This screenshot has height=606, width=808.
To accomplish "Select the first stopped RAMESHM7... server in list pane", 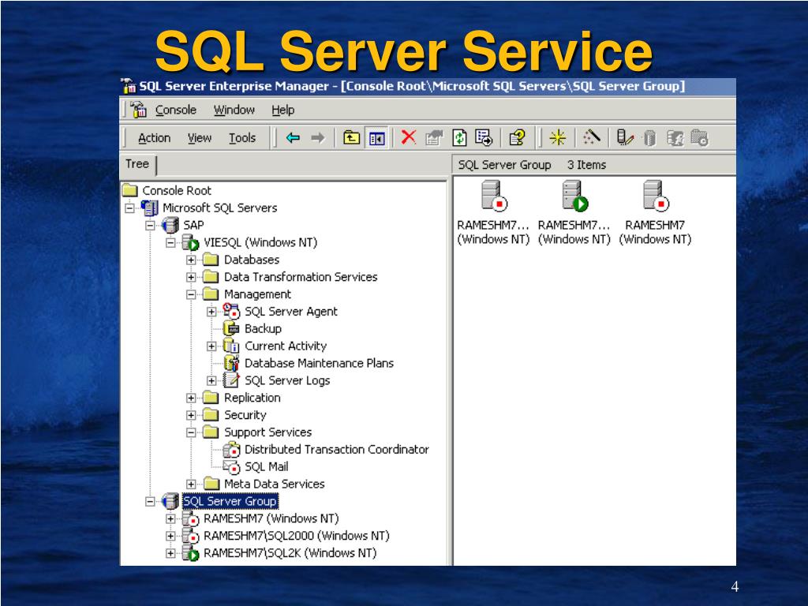I will coord(494,196).
